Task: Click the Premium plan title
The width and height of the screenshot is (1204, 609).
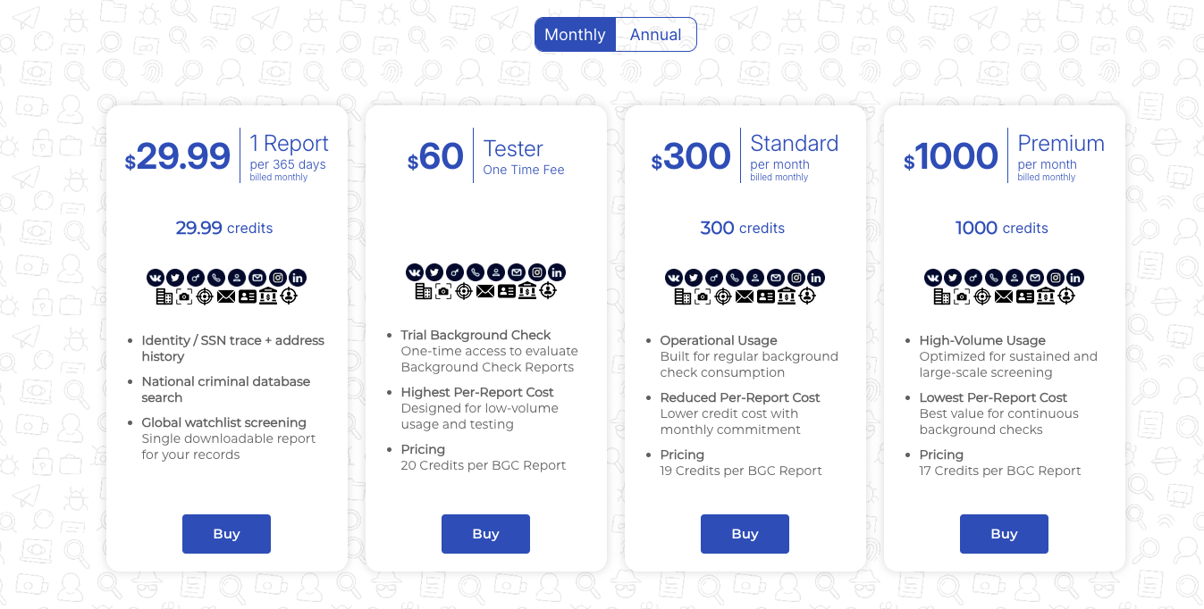Action: click(x=1061, y=144)
